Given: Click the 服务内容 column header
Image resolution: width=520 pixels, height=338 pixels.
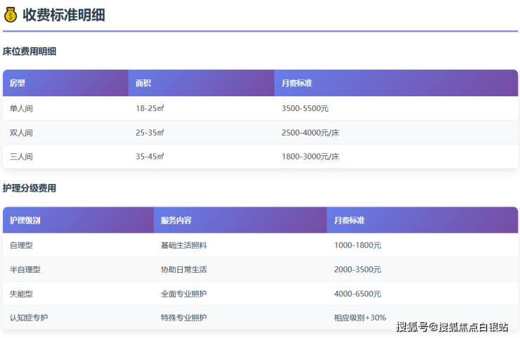Looking at the screenshot, I should [x=176, y=221].
